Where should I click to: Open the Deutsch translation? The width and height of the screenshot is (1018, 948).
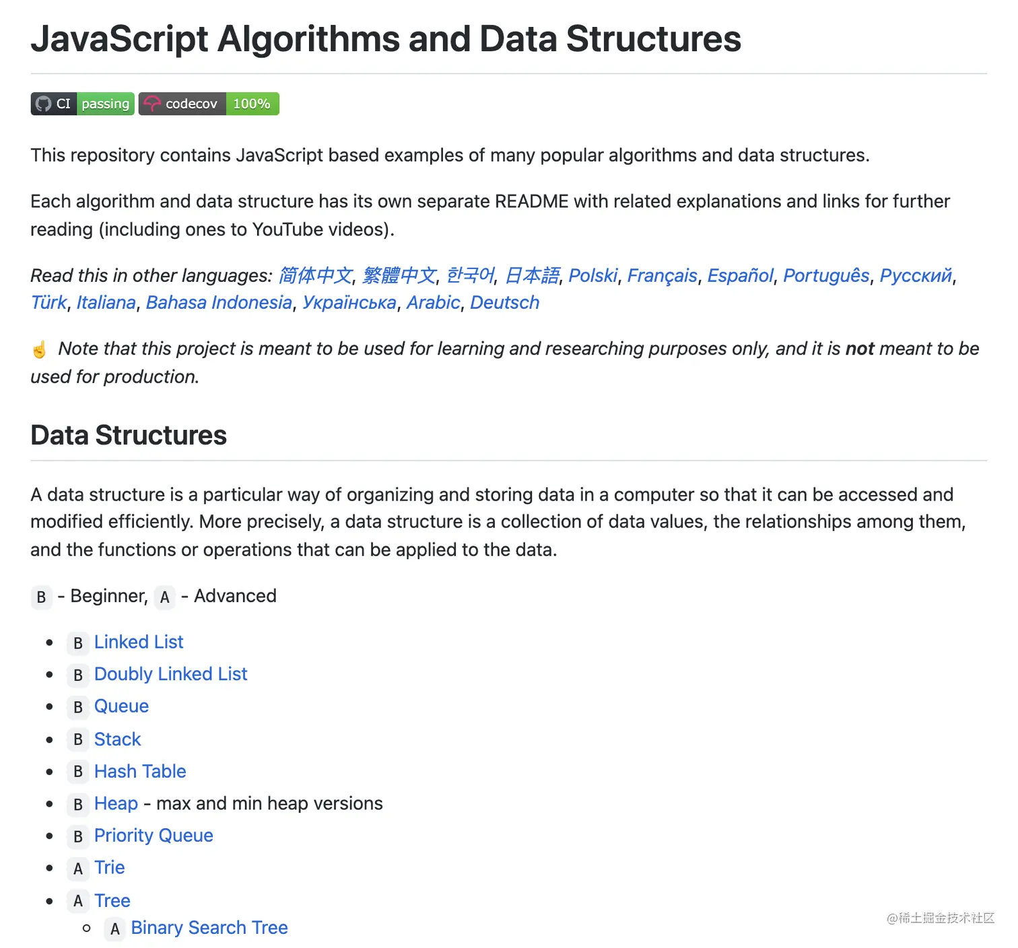[504, 303]
